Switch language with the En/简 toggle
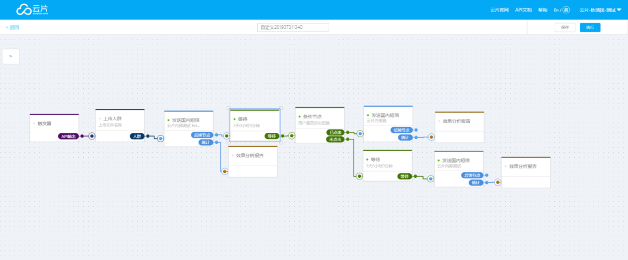The width and height of the screenshot is (628, 260). 561,10
